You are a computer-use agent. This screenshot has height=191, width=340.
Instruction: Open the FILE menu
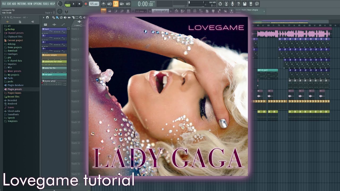point(4,4)
